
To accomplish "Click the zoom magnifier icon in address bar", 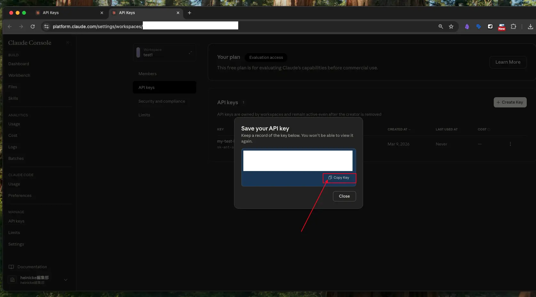I will coord(441,27).
